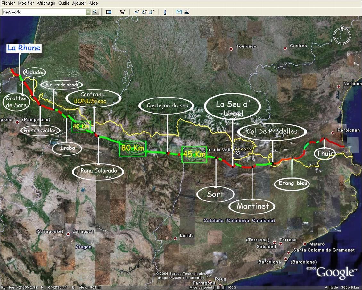362x290 pixels.
Task: Add a placemark with the pushpin icon
Action: coord(122,12)
